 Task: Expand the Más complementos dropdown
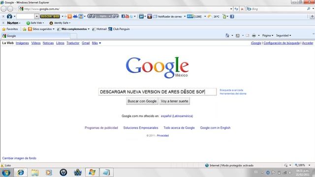pos(89,29)
